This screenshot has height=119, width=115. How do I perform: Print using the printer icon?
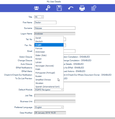(x=82, y=8)
